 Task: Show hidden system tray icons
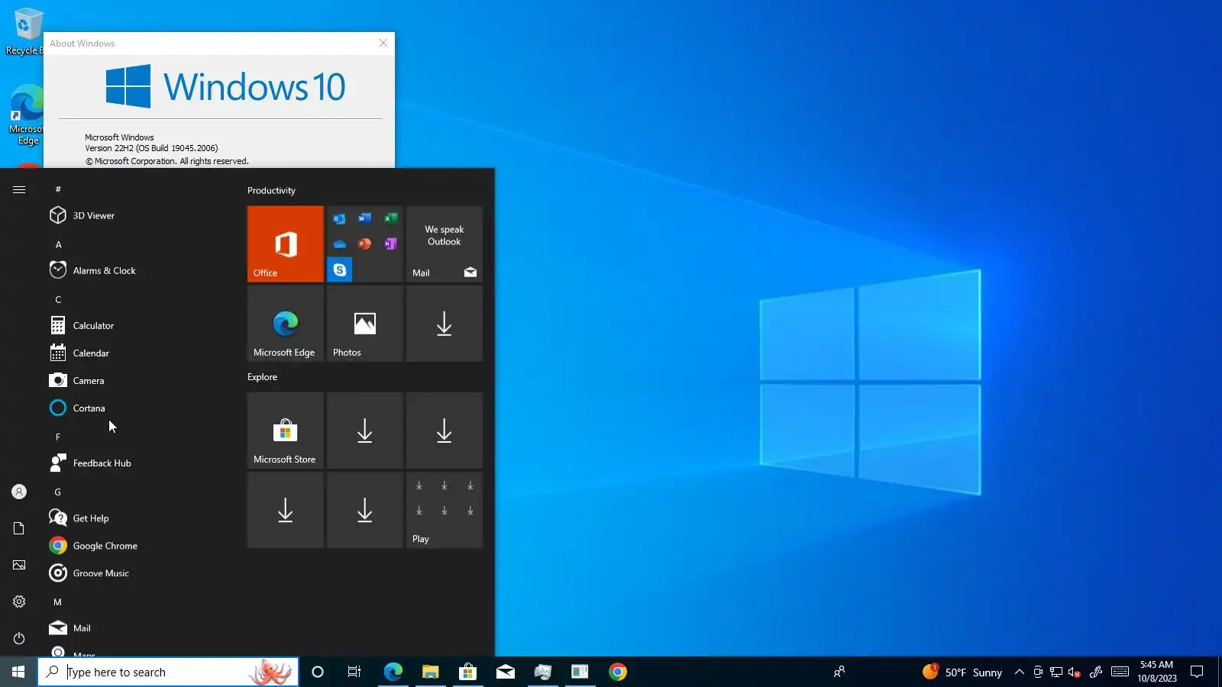coord(1019,672)
